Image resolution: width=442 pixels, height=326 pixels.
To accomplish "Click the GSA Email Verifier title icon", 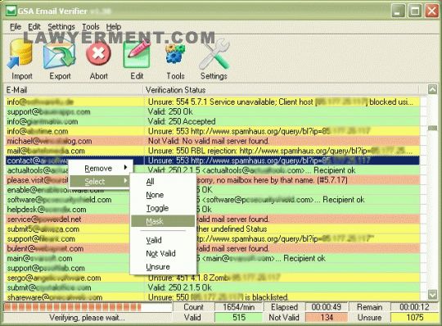I will click(x=11, y=11).
